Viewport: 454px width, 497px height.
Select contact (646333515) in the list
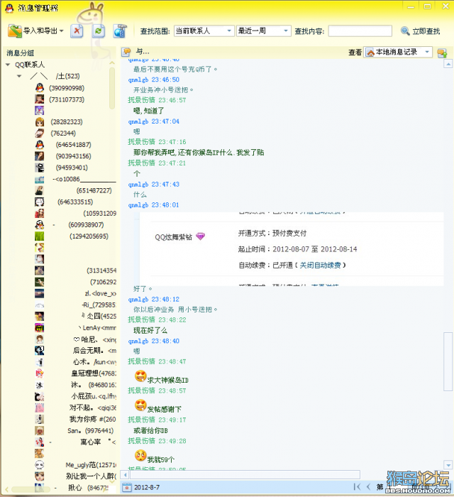[75, 202]
